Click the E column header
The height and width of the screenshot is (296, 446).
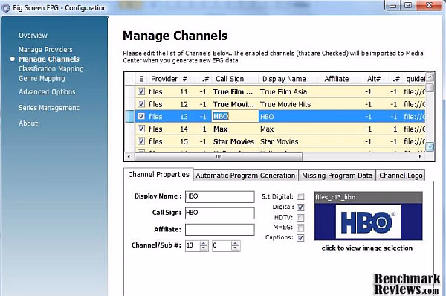tap(141, 79)
